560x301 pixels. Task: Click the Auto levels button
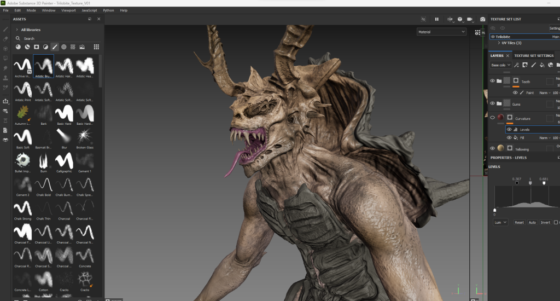click(532, 222)
